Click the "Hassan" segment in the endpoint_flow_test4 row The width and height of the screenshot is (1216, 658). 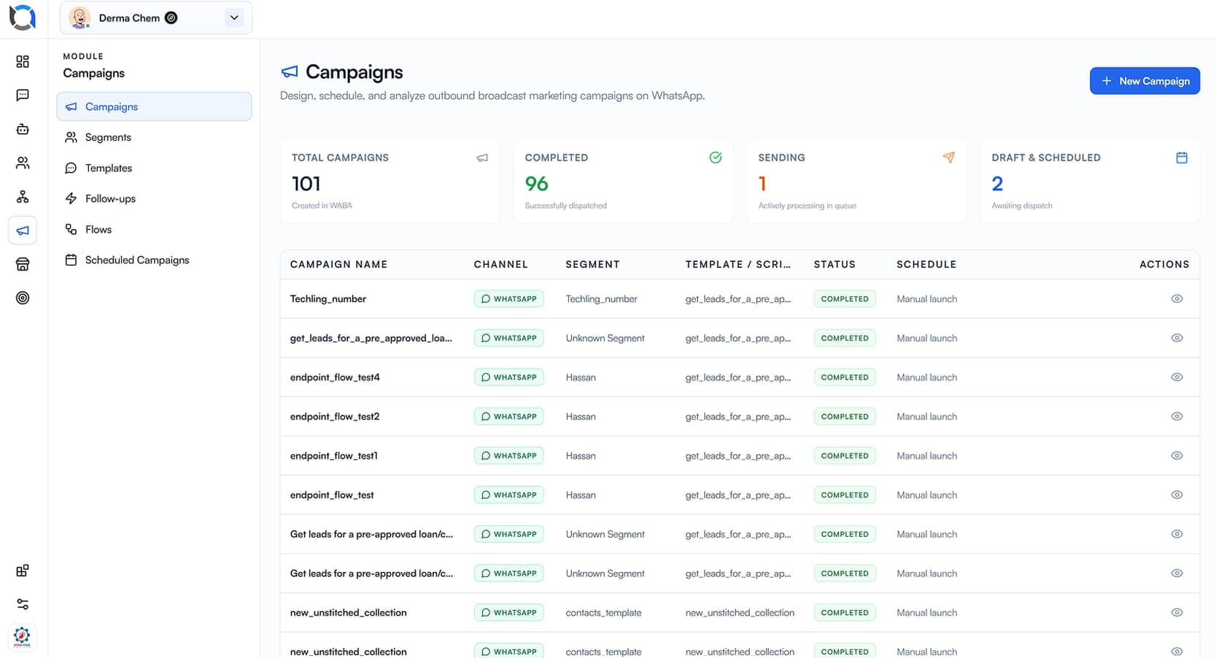point(581,377)
